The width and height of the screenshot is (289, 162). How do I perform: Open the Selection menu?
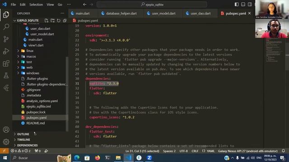[36, 4]
